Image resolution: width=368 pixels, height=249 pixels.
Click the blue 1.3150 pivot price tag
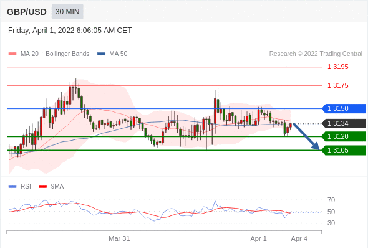pos(344,109)
